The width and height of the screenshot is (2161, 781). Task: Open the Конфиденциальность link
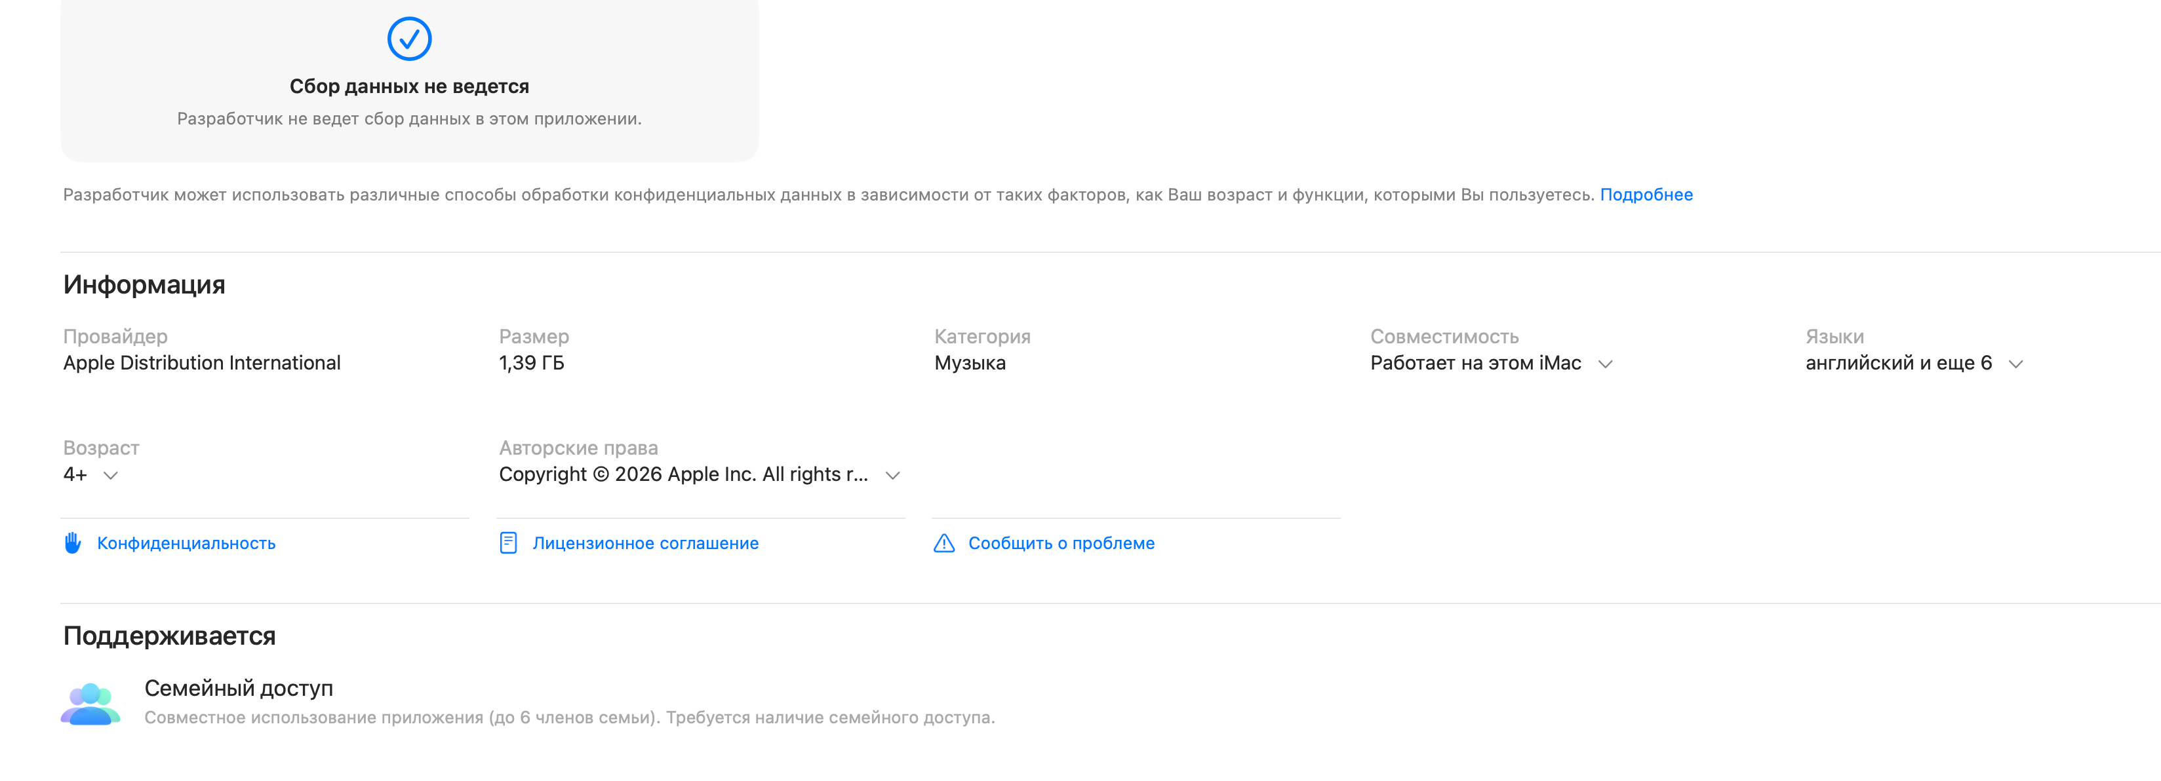[x=186, y=543]
